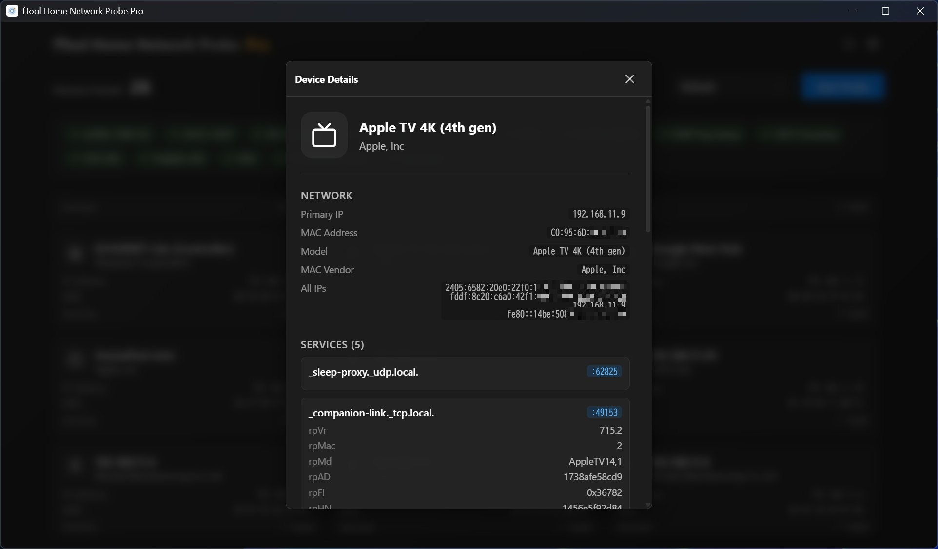Click the Apple TV device icon
The height and width of the screenshot is (549, 938).
click(324, 135)
